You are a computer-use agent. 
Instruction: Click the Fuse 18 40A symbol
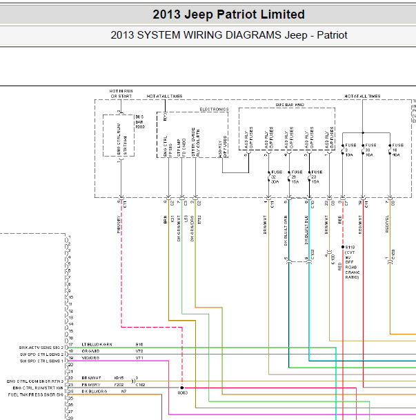[389, 149]
